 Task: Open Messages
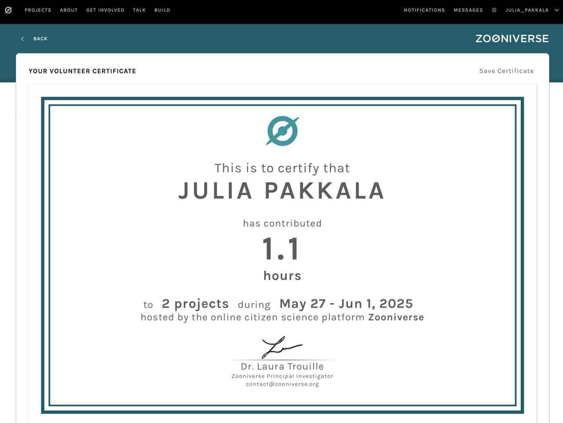click(468, 10)
